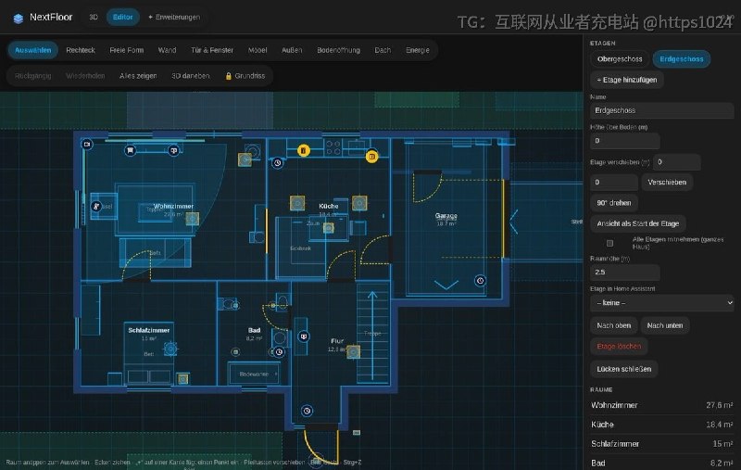Select the device icon on the Flur cabinet
Viewport: 741px width, 470px height.
coord(304,337)
